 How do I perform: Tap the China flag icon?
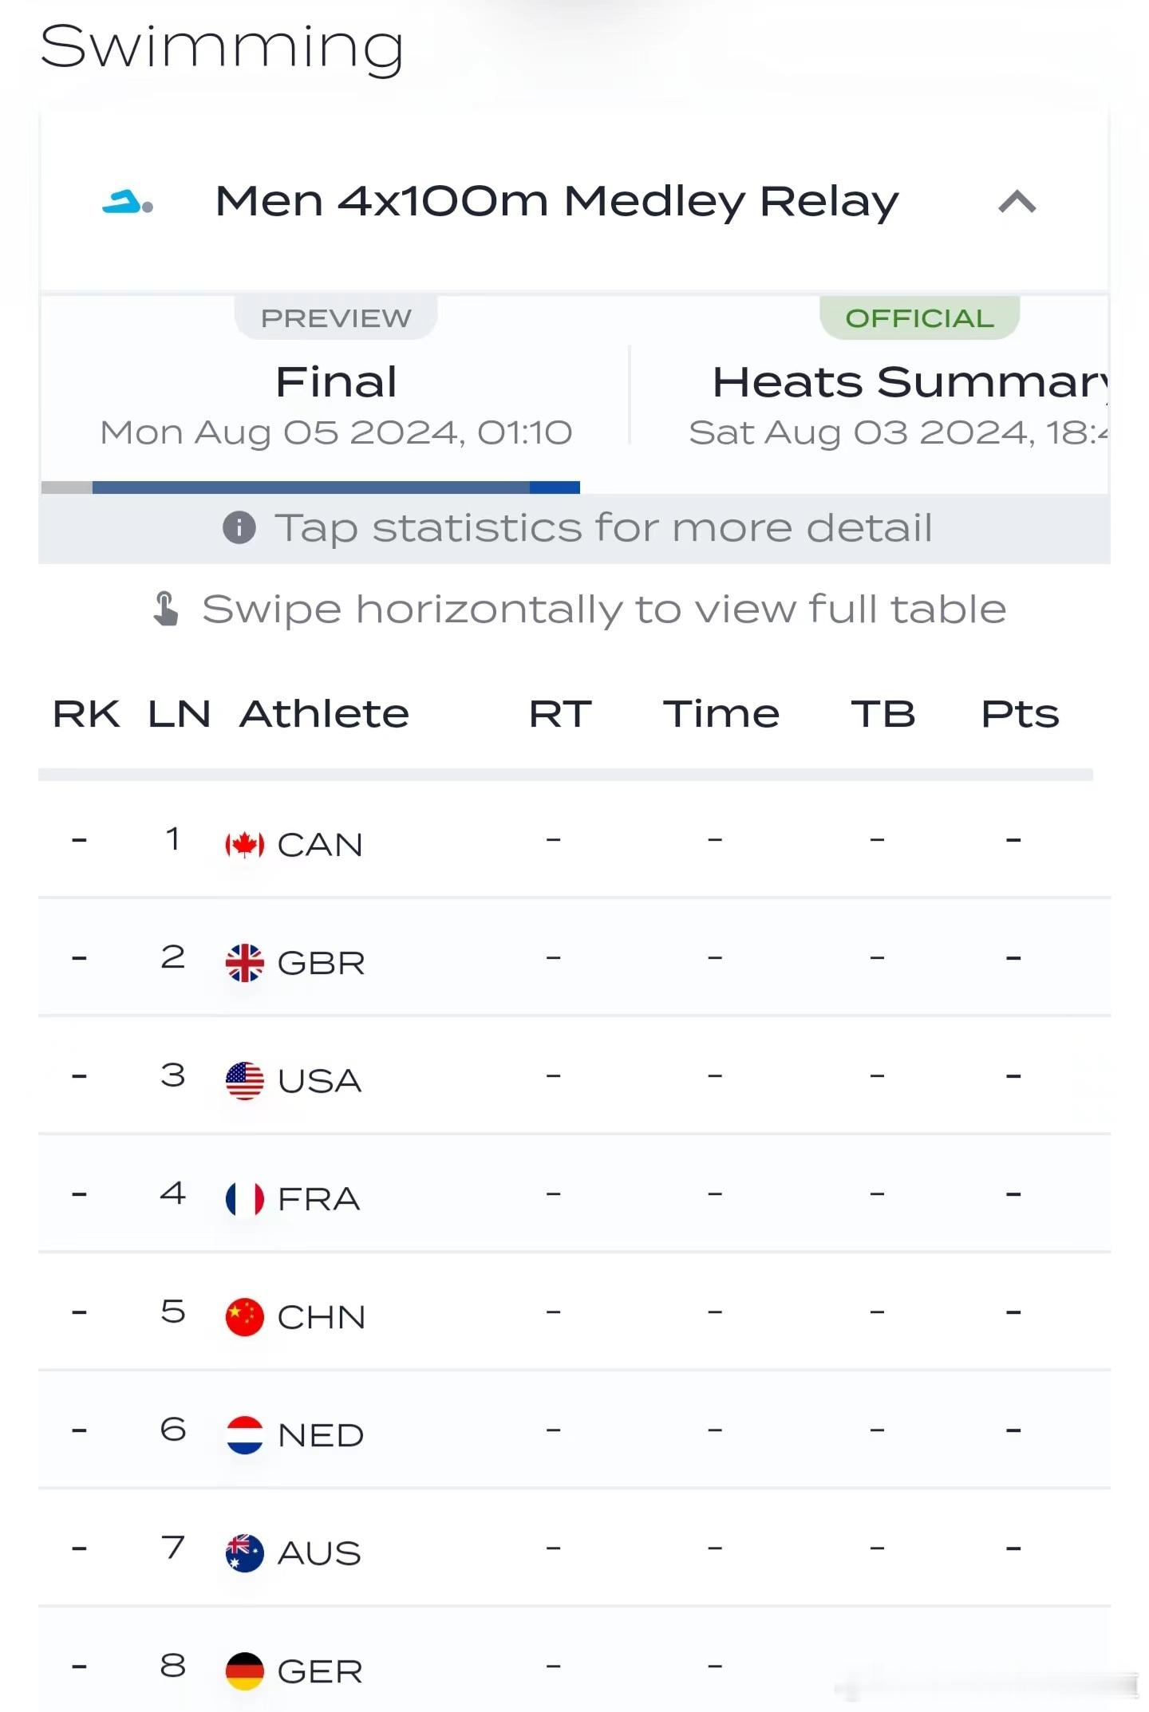coord(244,1316)
